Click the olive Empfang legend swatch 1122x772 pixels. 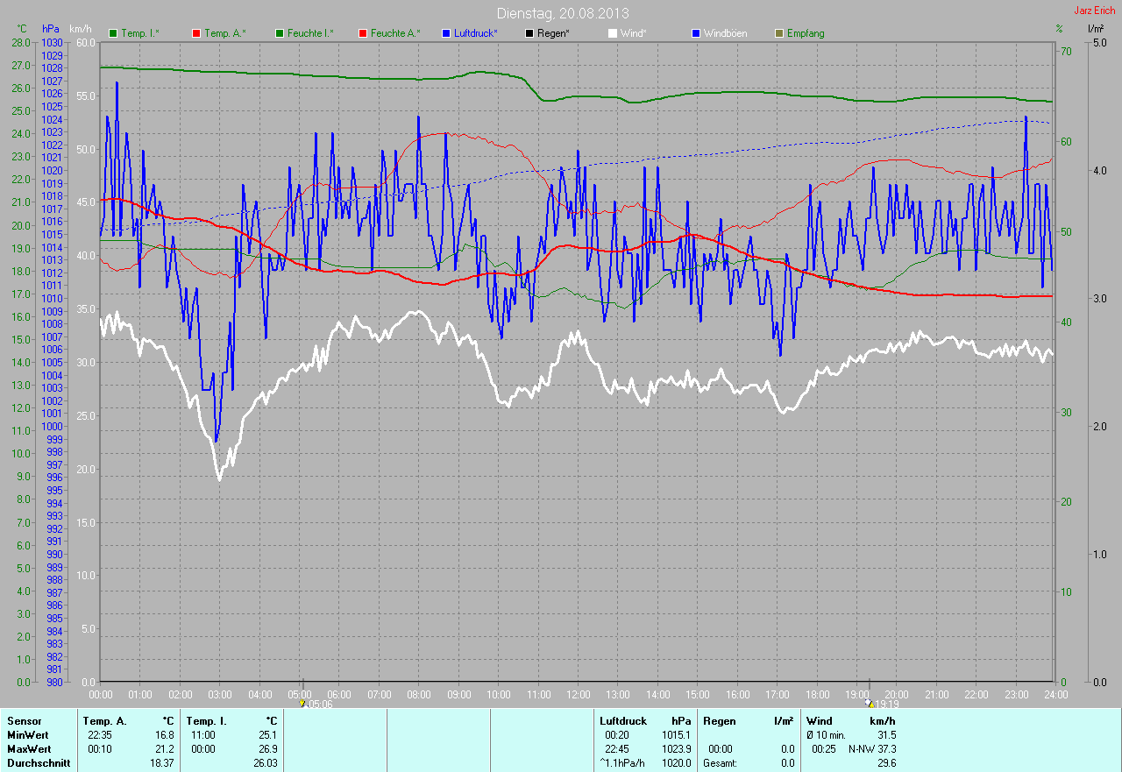pos(779,33)
